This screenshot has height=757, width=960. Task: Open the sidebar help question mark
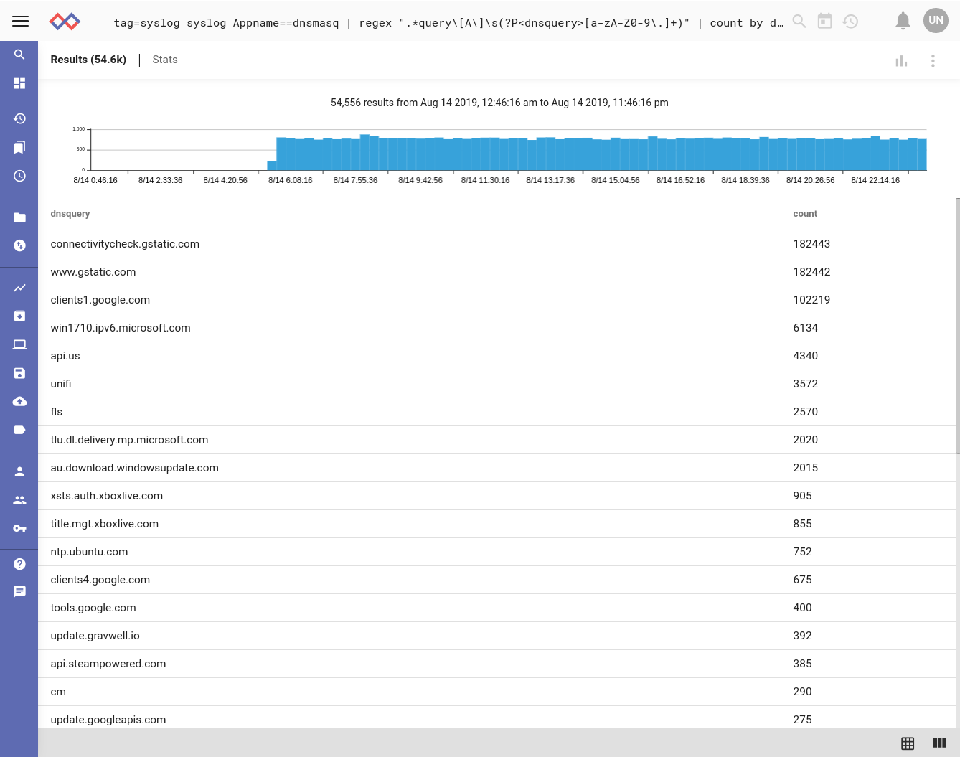19,564
